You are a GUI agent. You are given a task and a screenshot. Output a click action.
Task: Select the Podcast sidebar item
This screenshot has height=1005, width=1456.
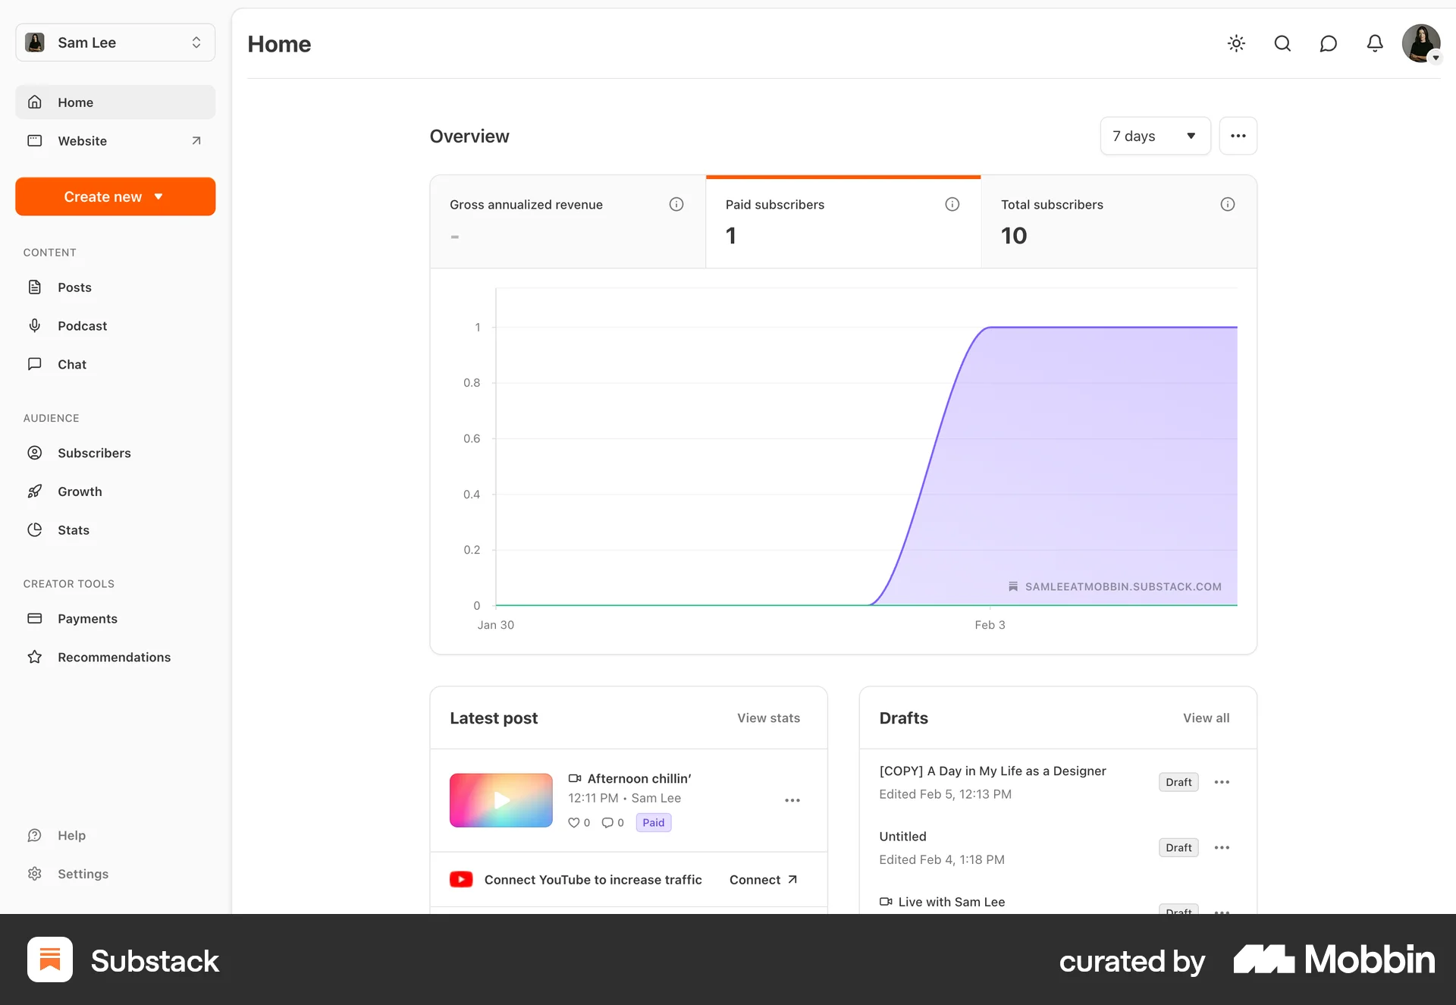coord(81,325)
